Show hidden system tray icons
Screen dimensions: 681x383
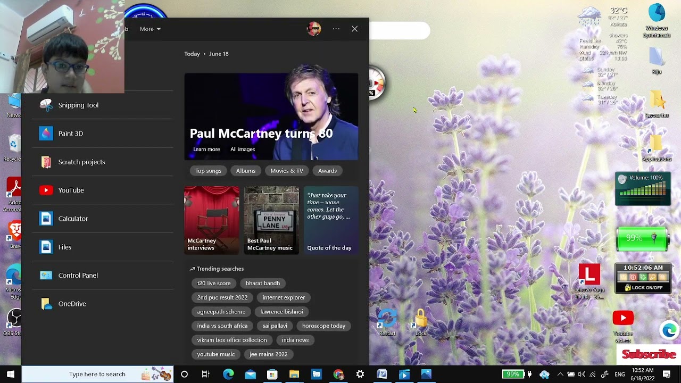tap(560, 374)
